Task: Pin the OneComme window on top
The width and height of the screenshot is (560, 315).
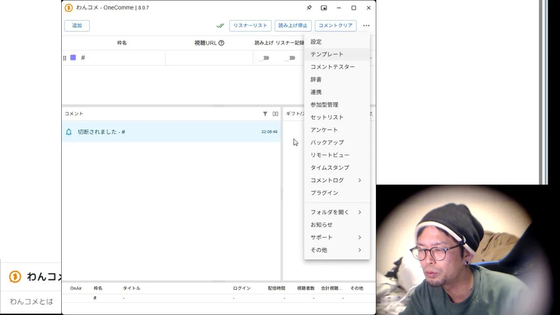Action: click(x=309, y=8)
